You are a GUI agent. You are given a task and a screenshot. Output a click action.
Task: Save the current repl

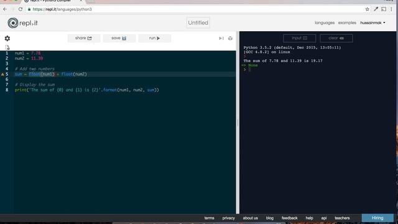pos(119,38)
